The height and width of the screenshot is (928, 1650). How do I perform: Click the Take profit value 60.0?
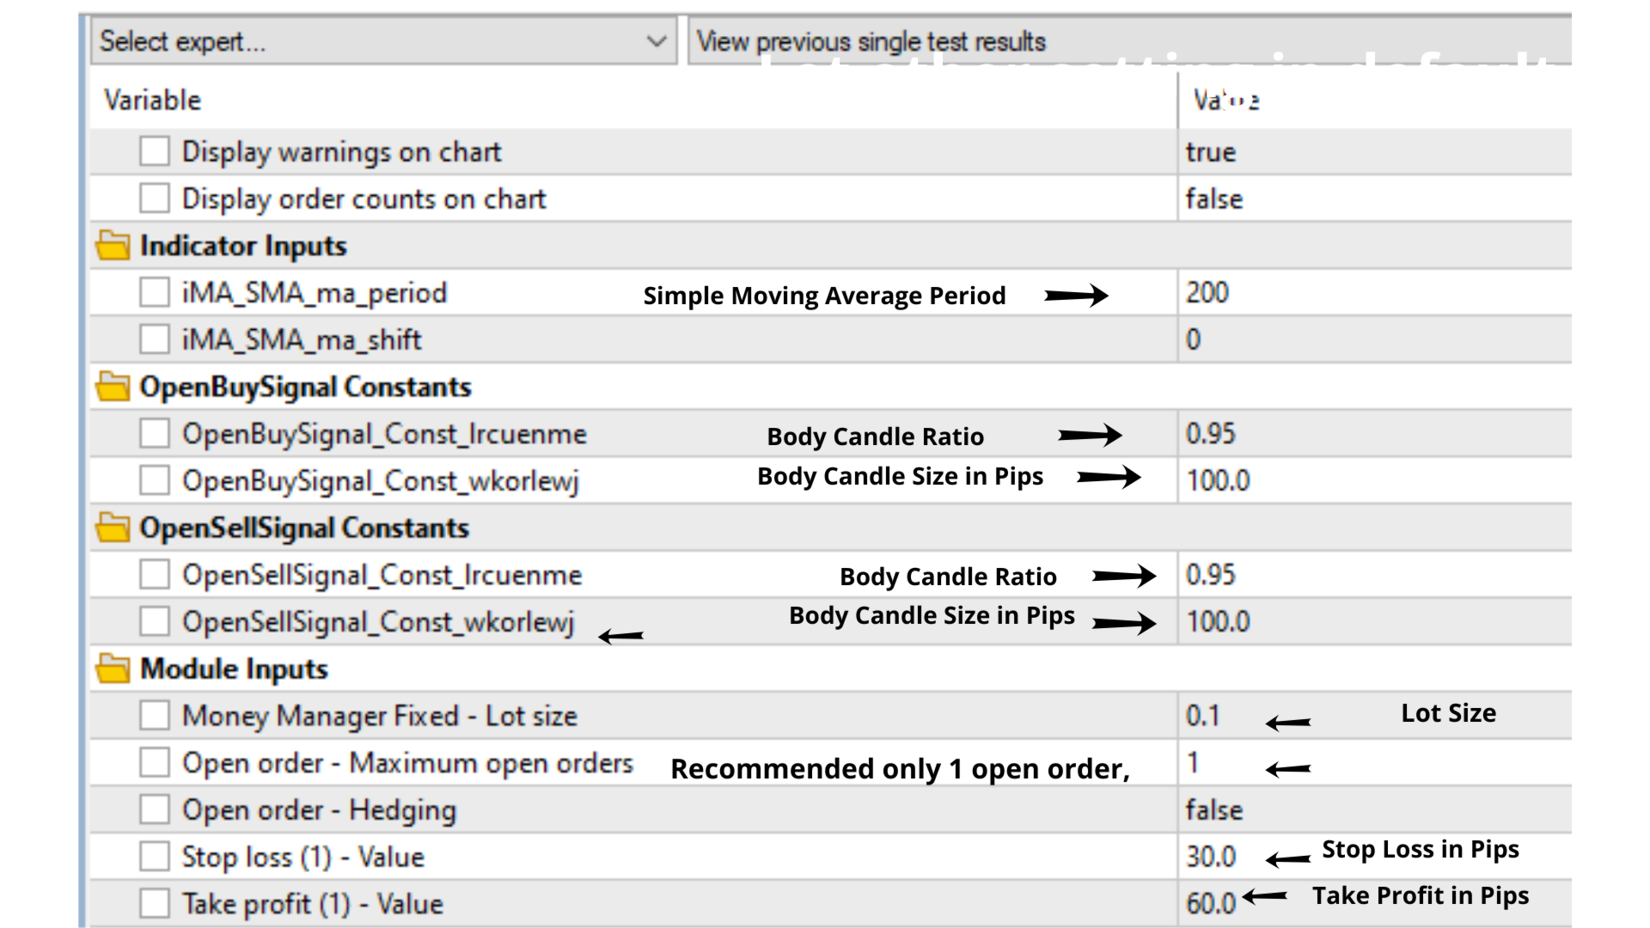pyautogui.click(x=1211, y=904)
